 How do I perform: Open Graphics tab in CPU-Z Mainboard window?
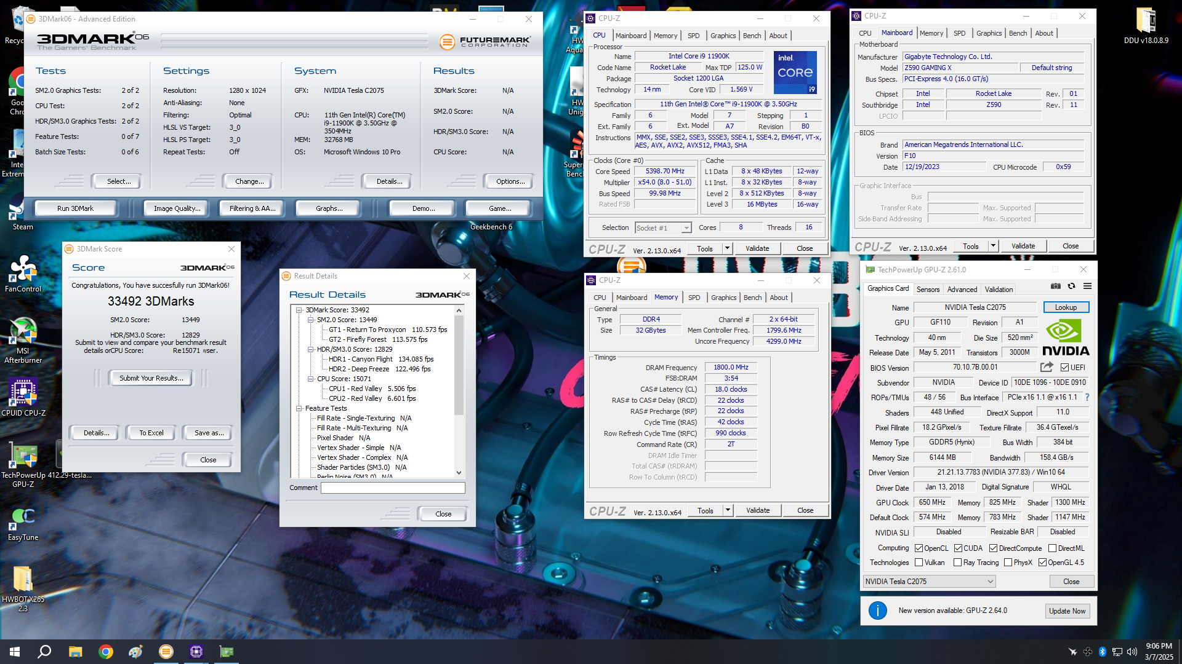point(989,33)
